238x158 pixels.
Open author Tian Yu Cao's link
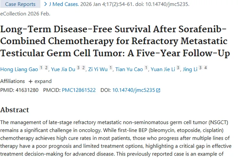tap(129, 70)
